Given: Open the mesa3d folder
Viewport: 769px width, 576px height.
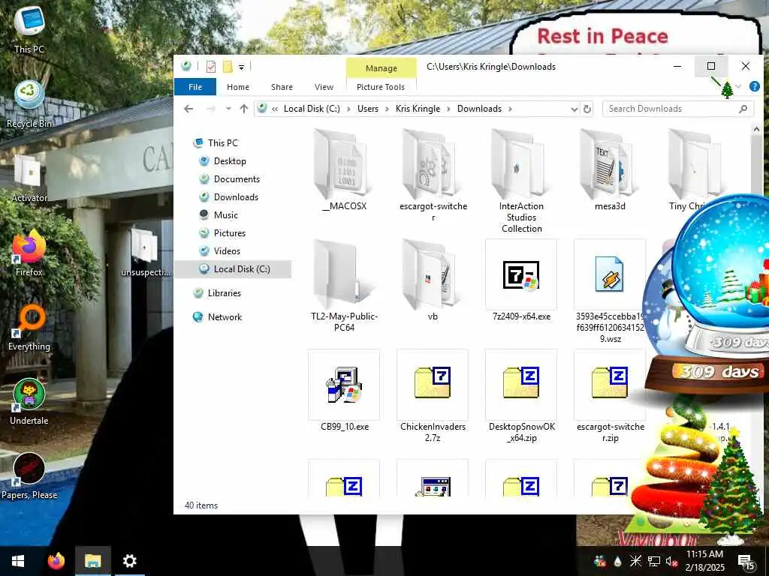Looking at the screenshot, I should 610,170.
